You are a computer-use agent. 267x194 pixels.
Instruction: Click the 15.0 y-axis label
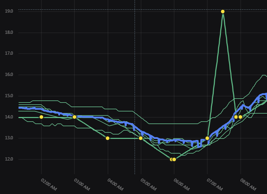(x=9, y=96)
